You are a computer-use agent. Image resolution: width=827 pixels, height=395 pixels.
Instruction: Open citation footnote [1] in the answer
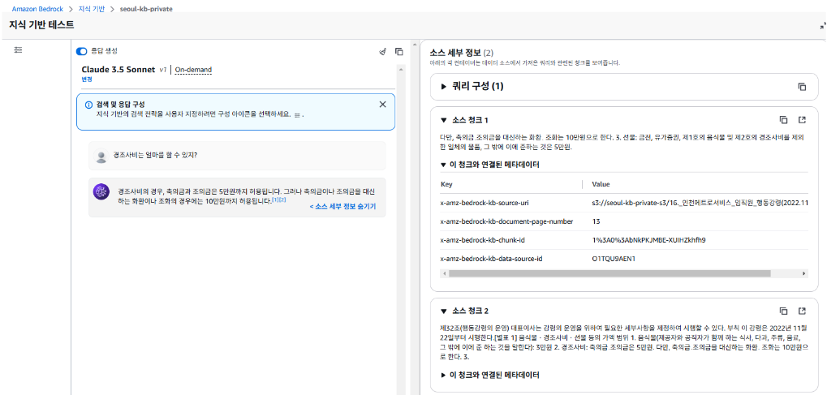point(275,200)
